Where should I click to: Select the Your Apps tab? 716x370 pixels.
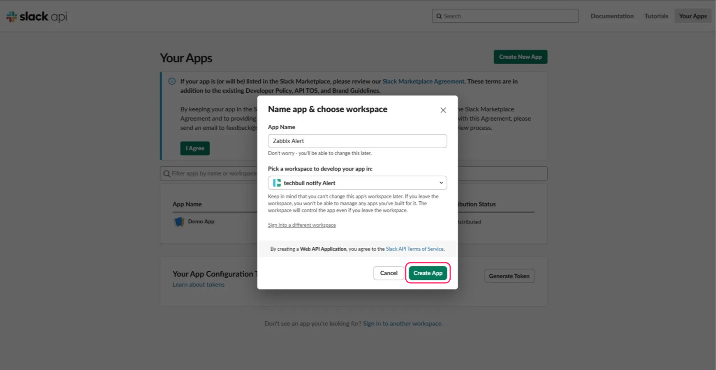click(x=692, y=16)
